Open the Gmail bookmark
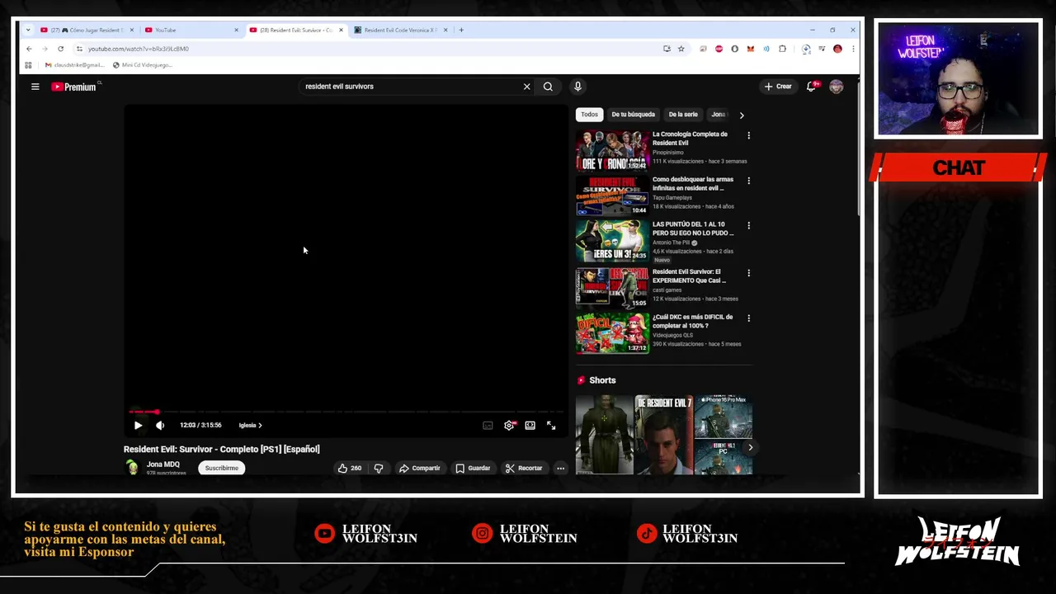The image size is (1056, 594). click(75, 65)
